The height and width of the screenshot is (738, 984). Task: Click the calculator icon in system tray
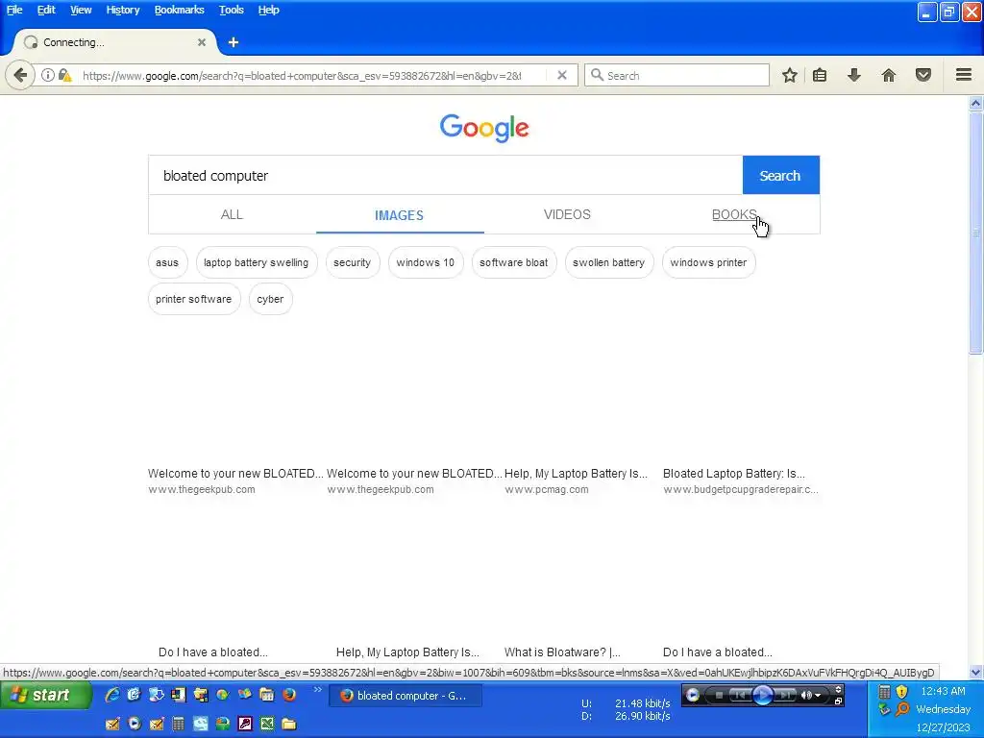[884, 692]
